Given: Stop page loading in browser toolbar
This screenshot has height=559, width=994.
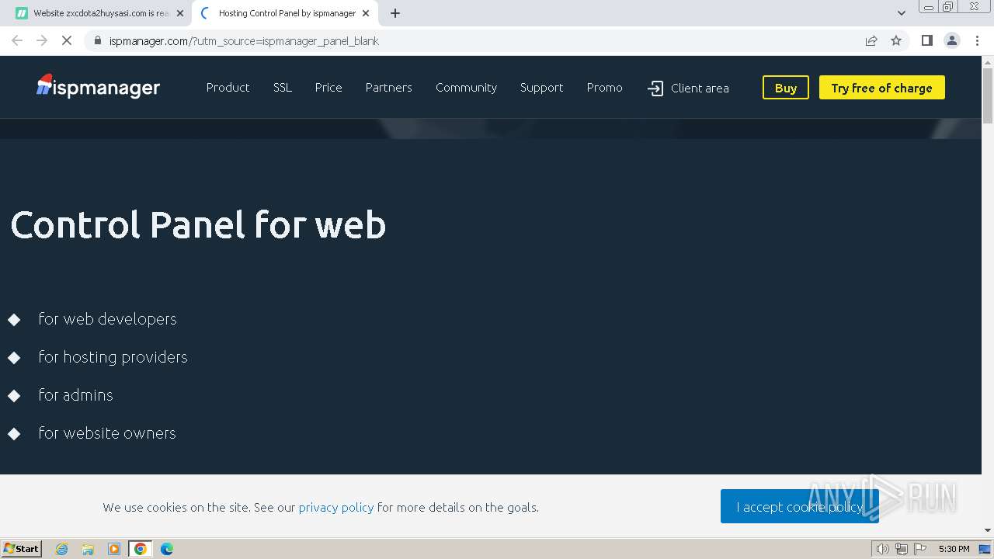Looking at the screenshot, I should [x=67, y=40].
